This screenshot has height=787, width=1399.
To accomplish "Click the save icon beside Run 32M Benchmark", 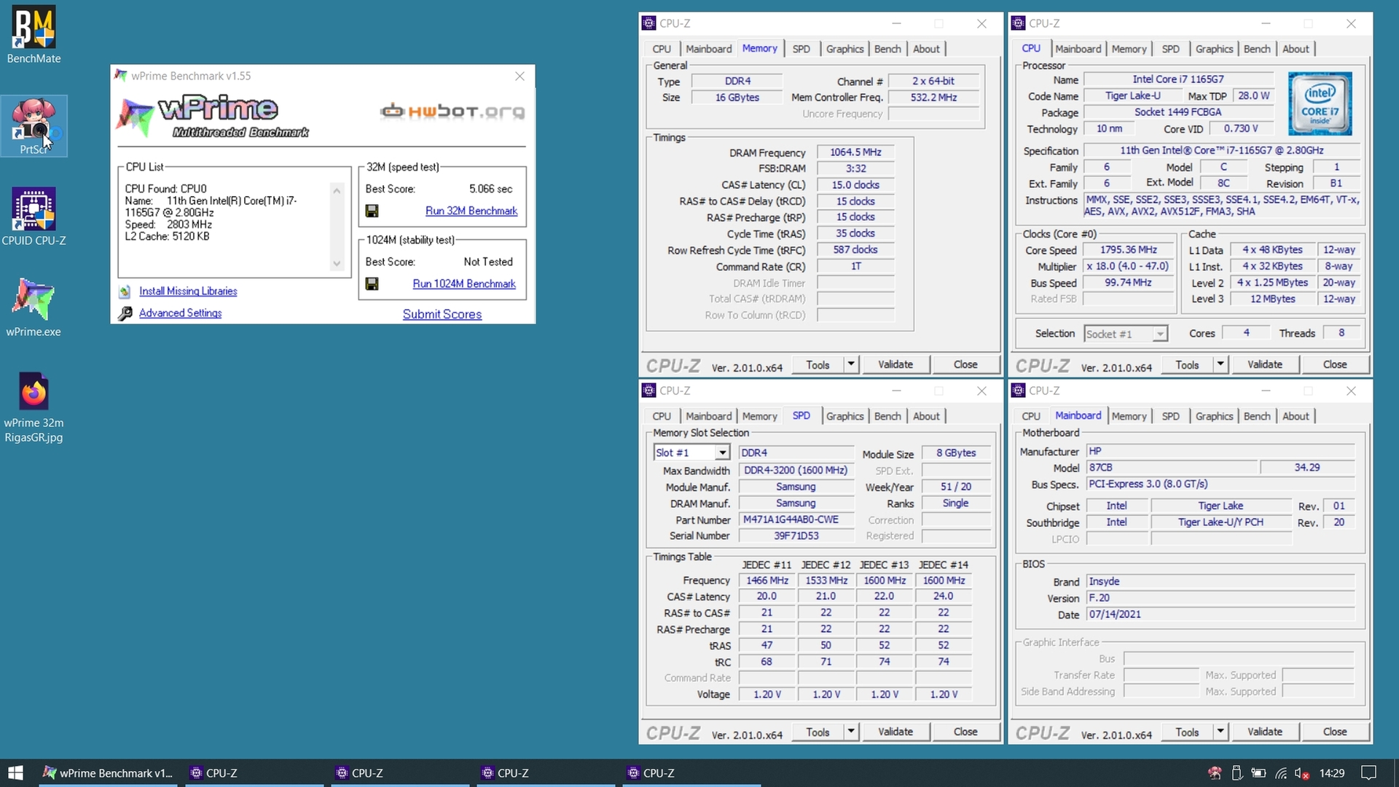I will [x=372, y=211].
